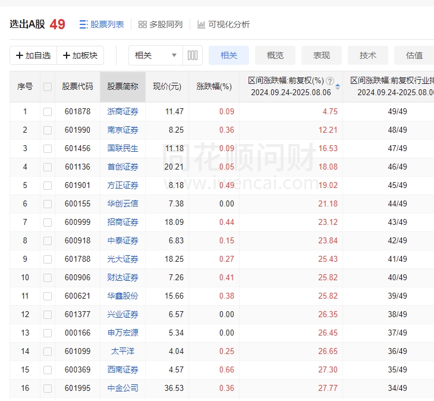The width and height of the screenshot is (434, 401).
Task: Click the 现价(元) column header
Action: [x=167, y=87]
